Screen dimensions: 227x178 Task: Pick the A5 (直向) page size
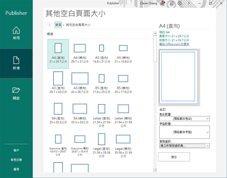click(x=102, y=54)
